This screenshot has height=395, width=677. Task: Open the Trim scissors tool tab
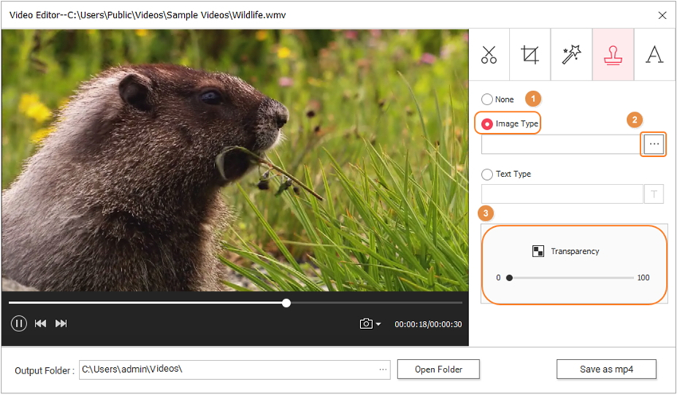(489, 55)
